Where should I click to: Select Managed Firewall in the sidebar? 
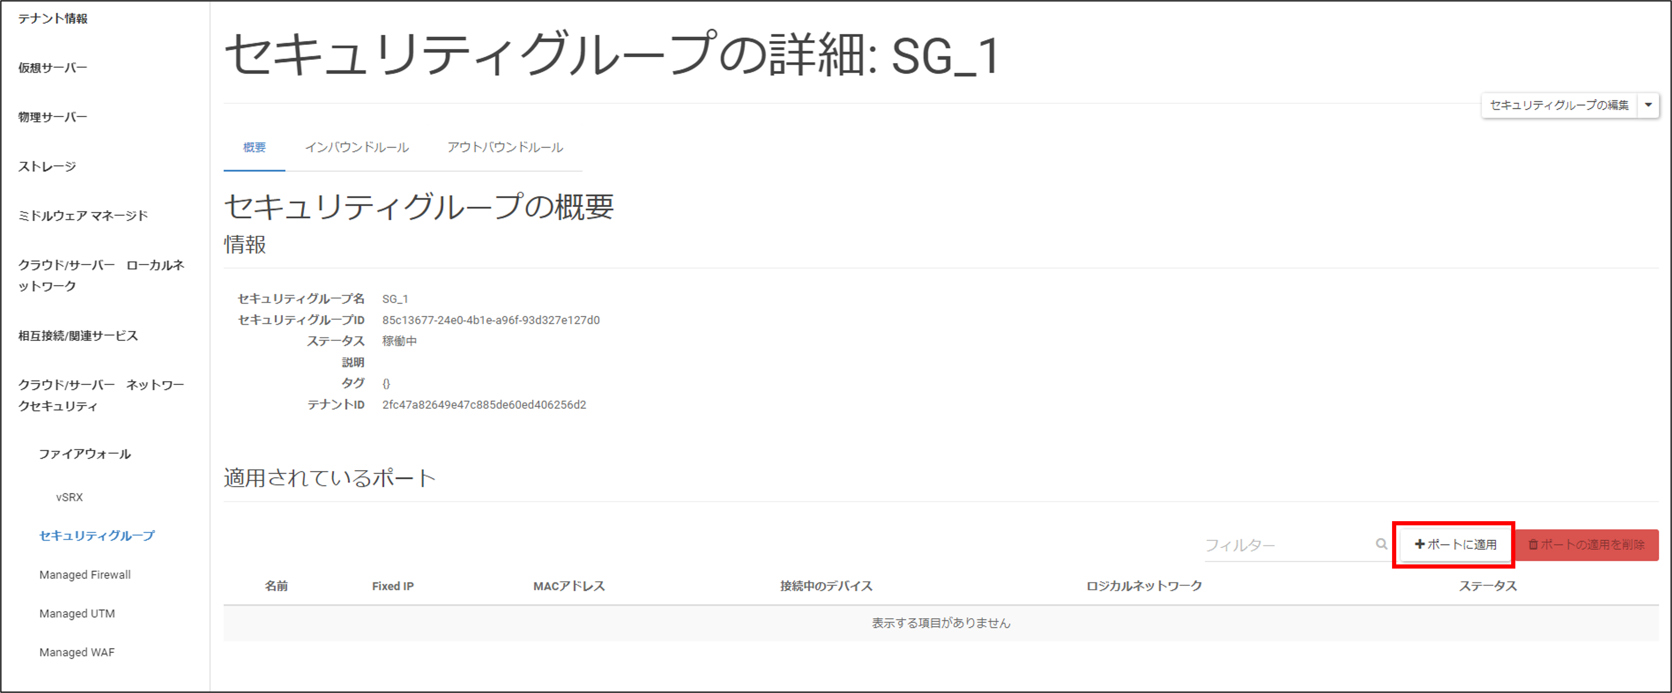85,574
